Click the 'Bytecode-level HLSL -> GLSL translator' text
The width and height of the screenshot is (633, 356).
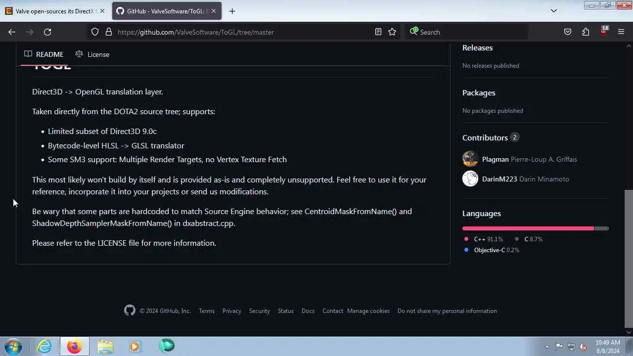(116, 145)
